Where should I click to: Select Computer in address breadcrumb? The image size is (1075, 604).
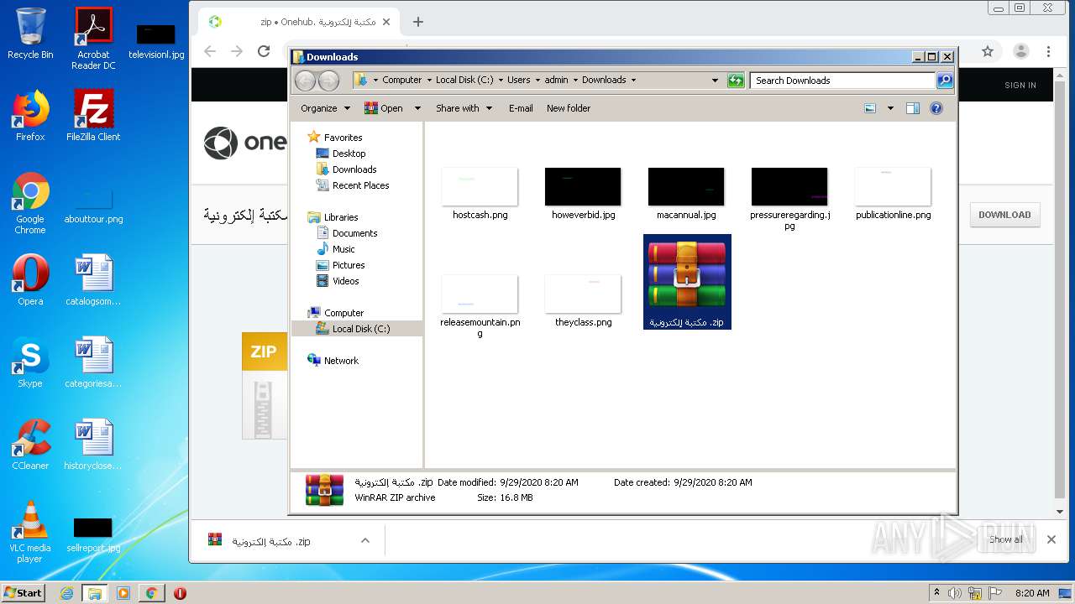click(401, 81)
